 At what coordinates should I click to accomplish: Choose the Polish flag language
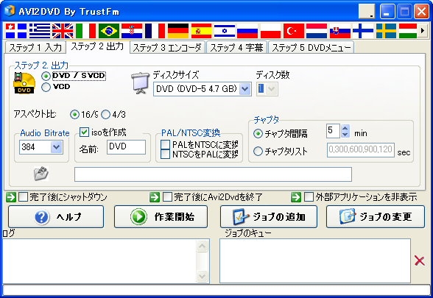coord(270,31)
